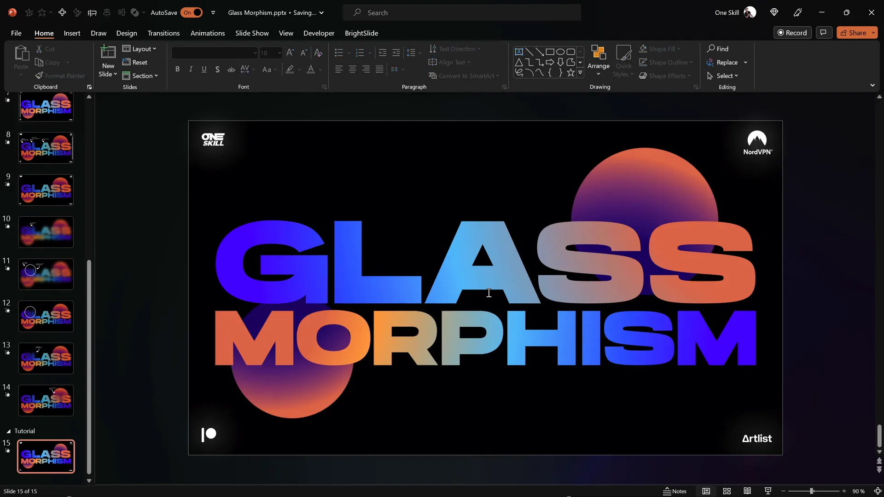Screen dimensions: 884x497
Task: Select the Rectangle shape tool
Action: [x=550, y=52]
